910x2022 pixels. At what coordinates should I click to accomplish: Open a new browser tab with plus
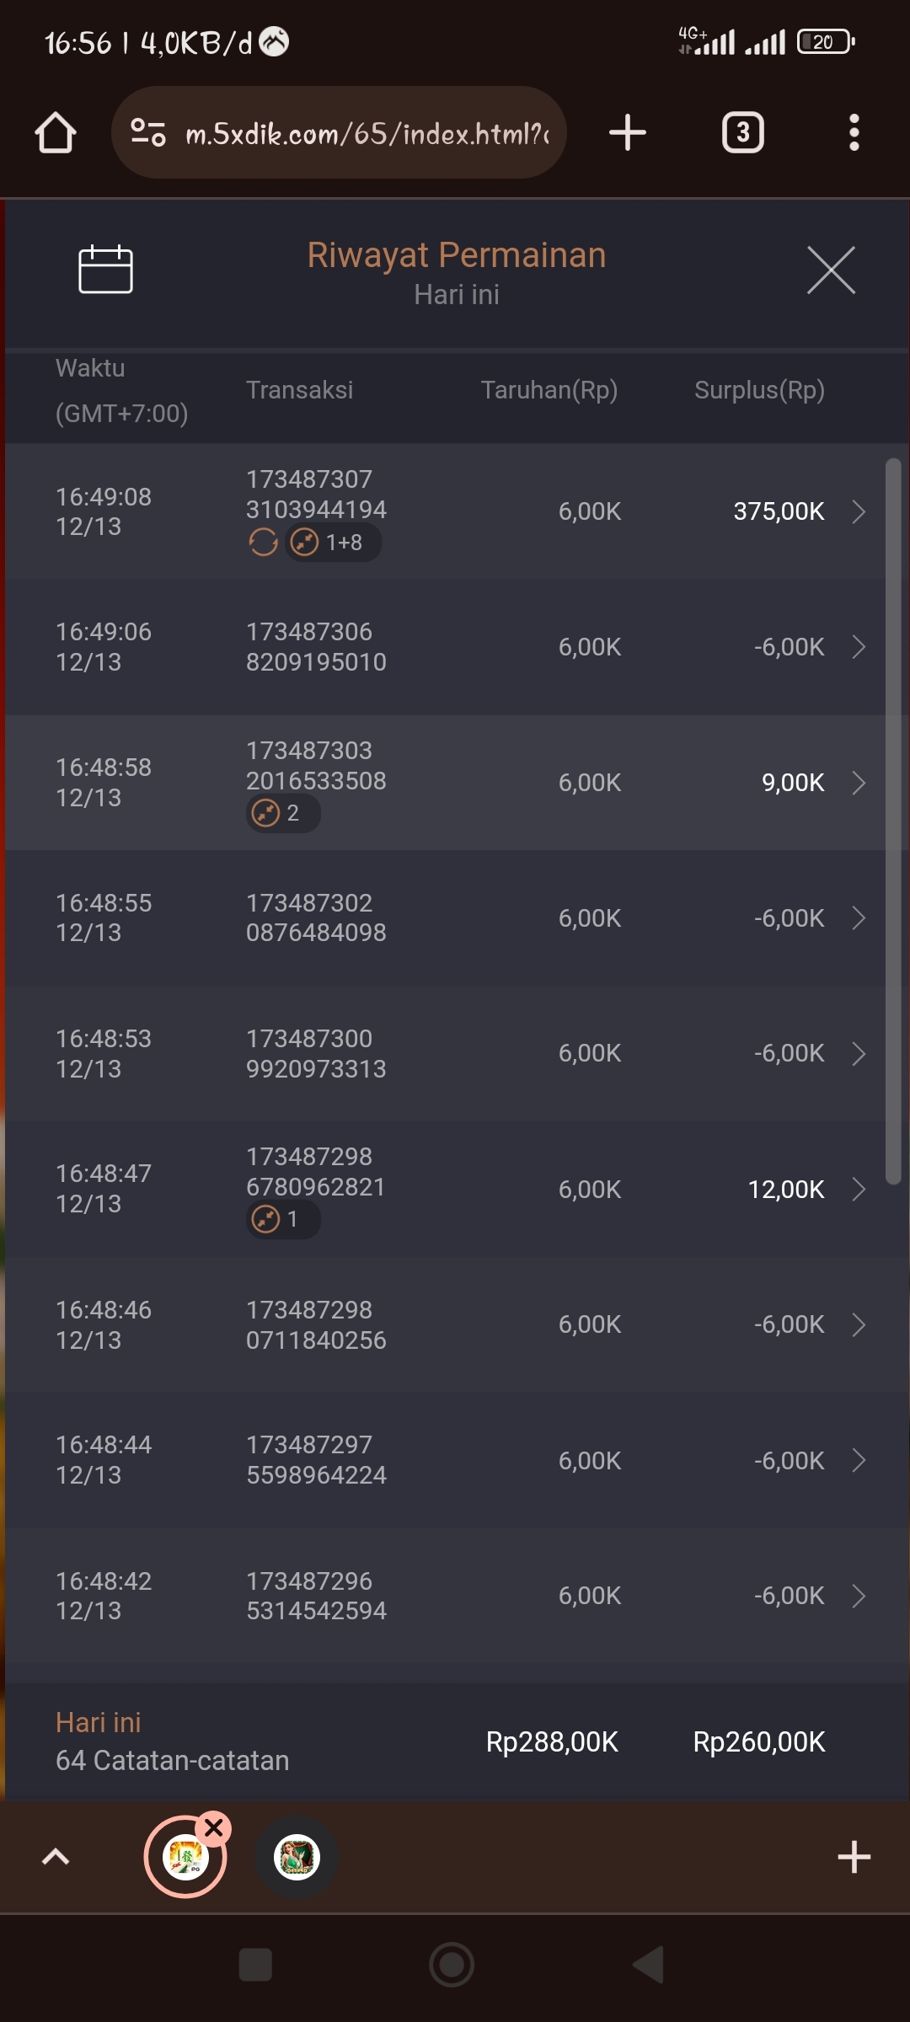coord(628,133)
